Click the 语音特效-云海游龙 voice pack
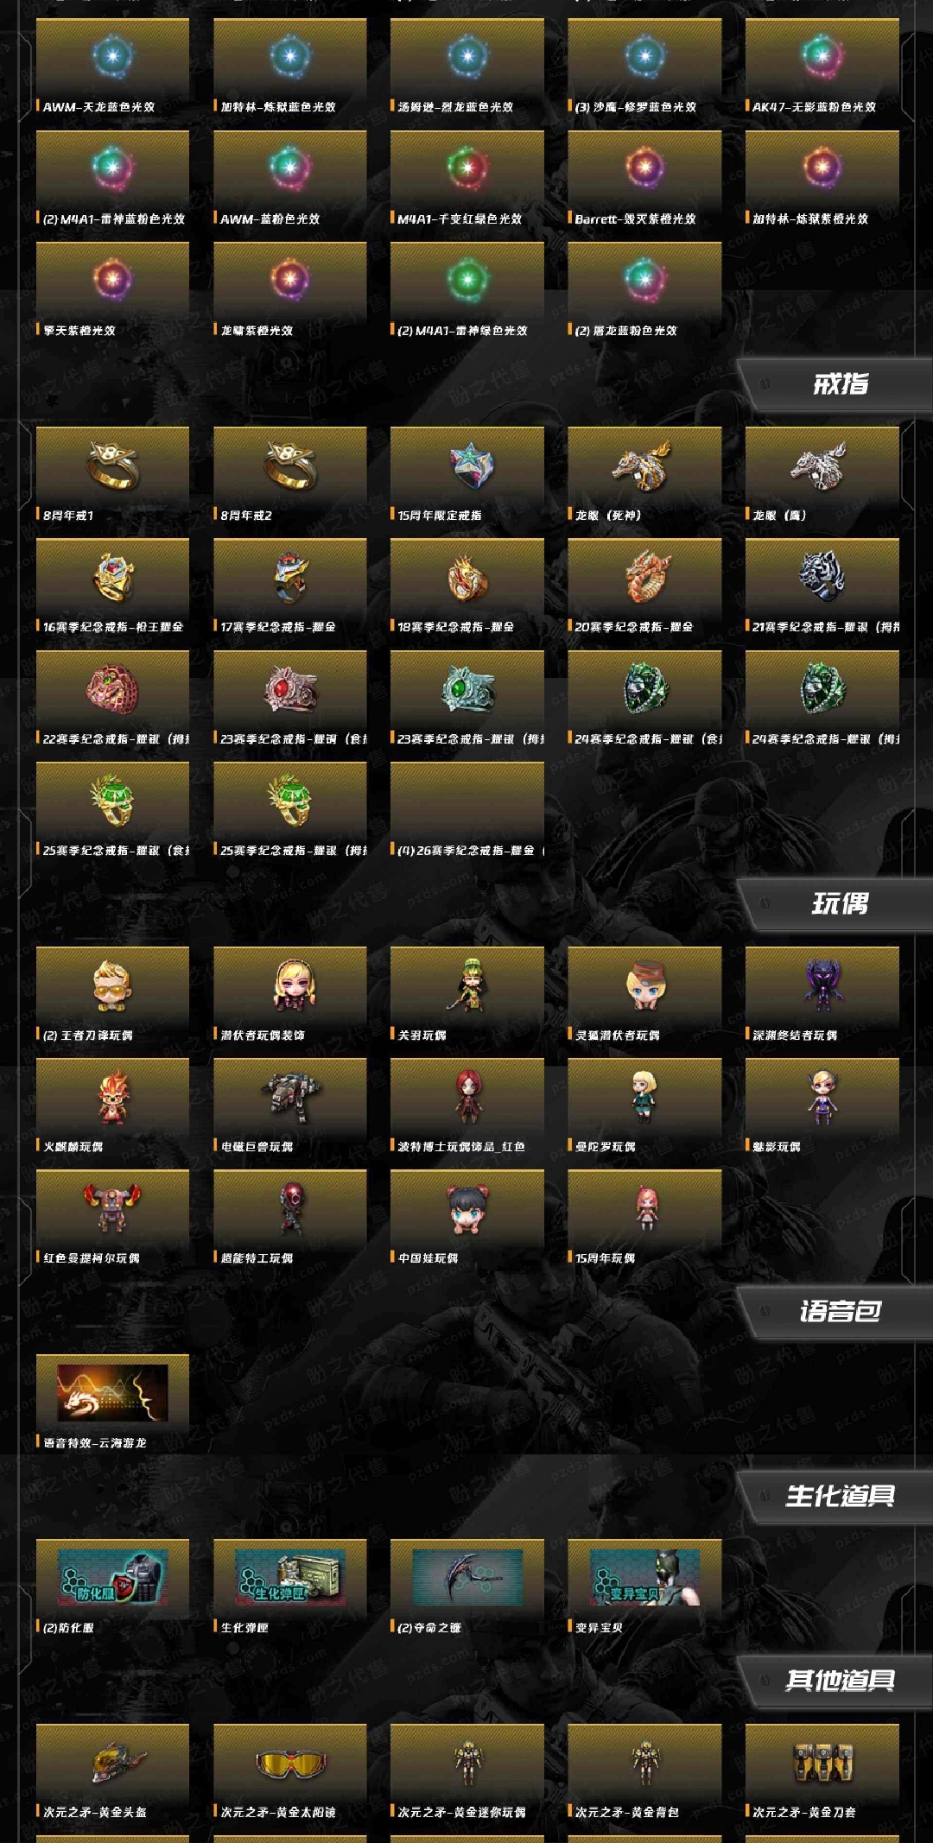 [112, 1403]
